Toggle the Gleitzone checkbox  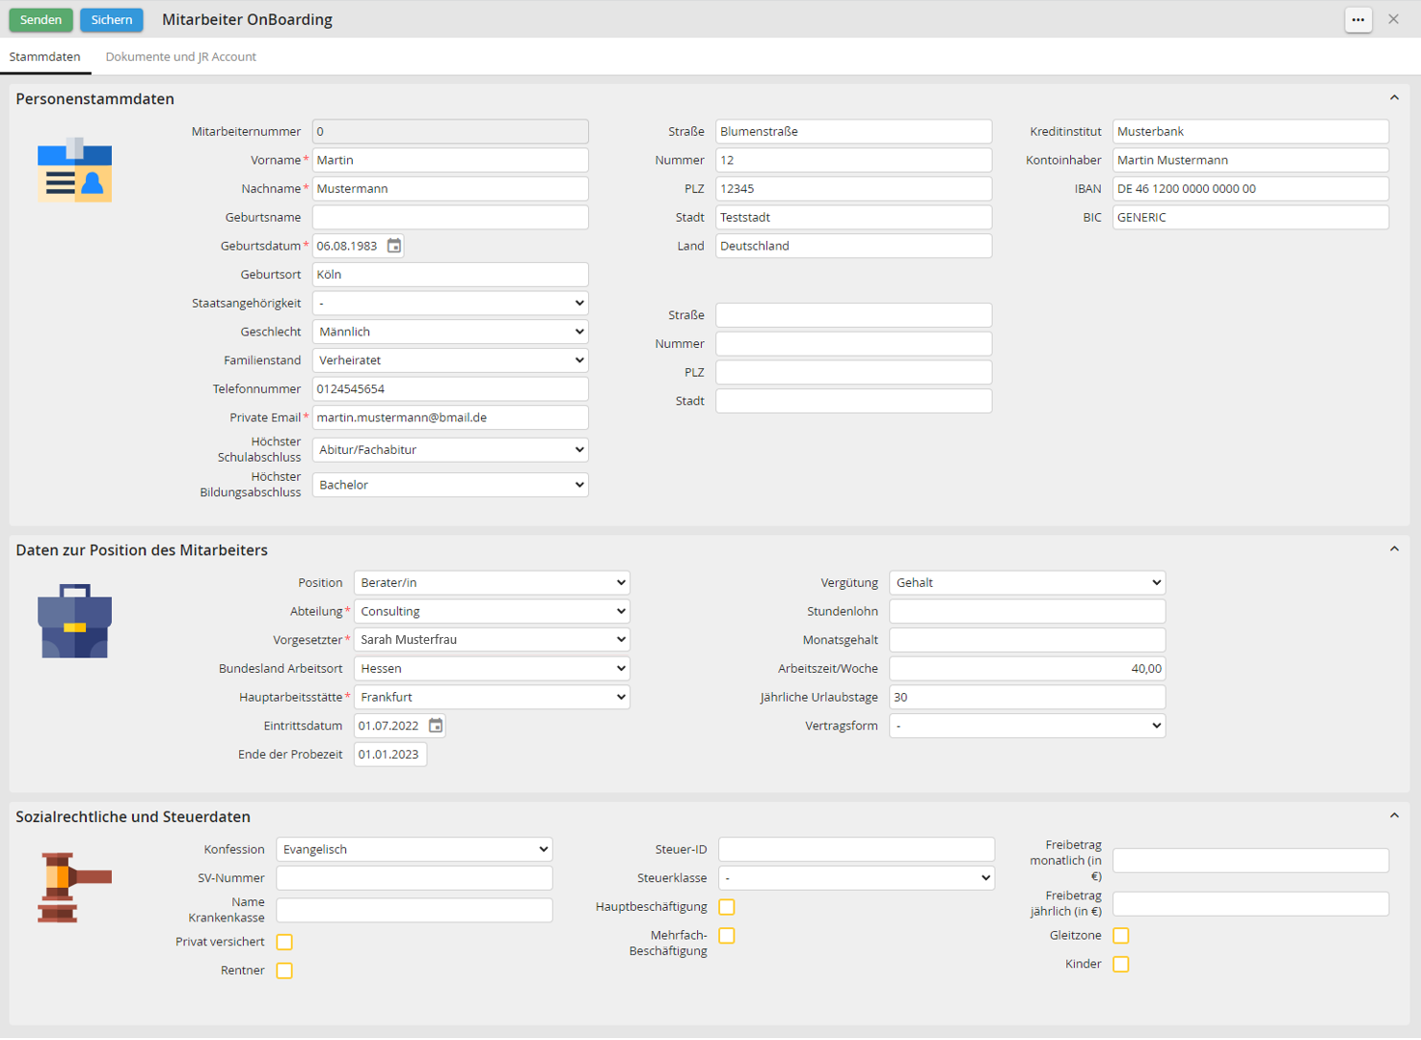pos(1120,936)
